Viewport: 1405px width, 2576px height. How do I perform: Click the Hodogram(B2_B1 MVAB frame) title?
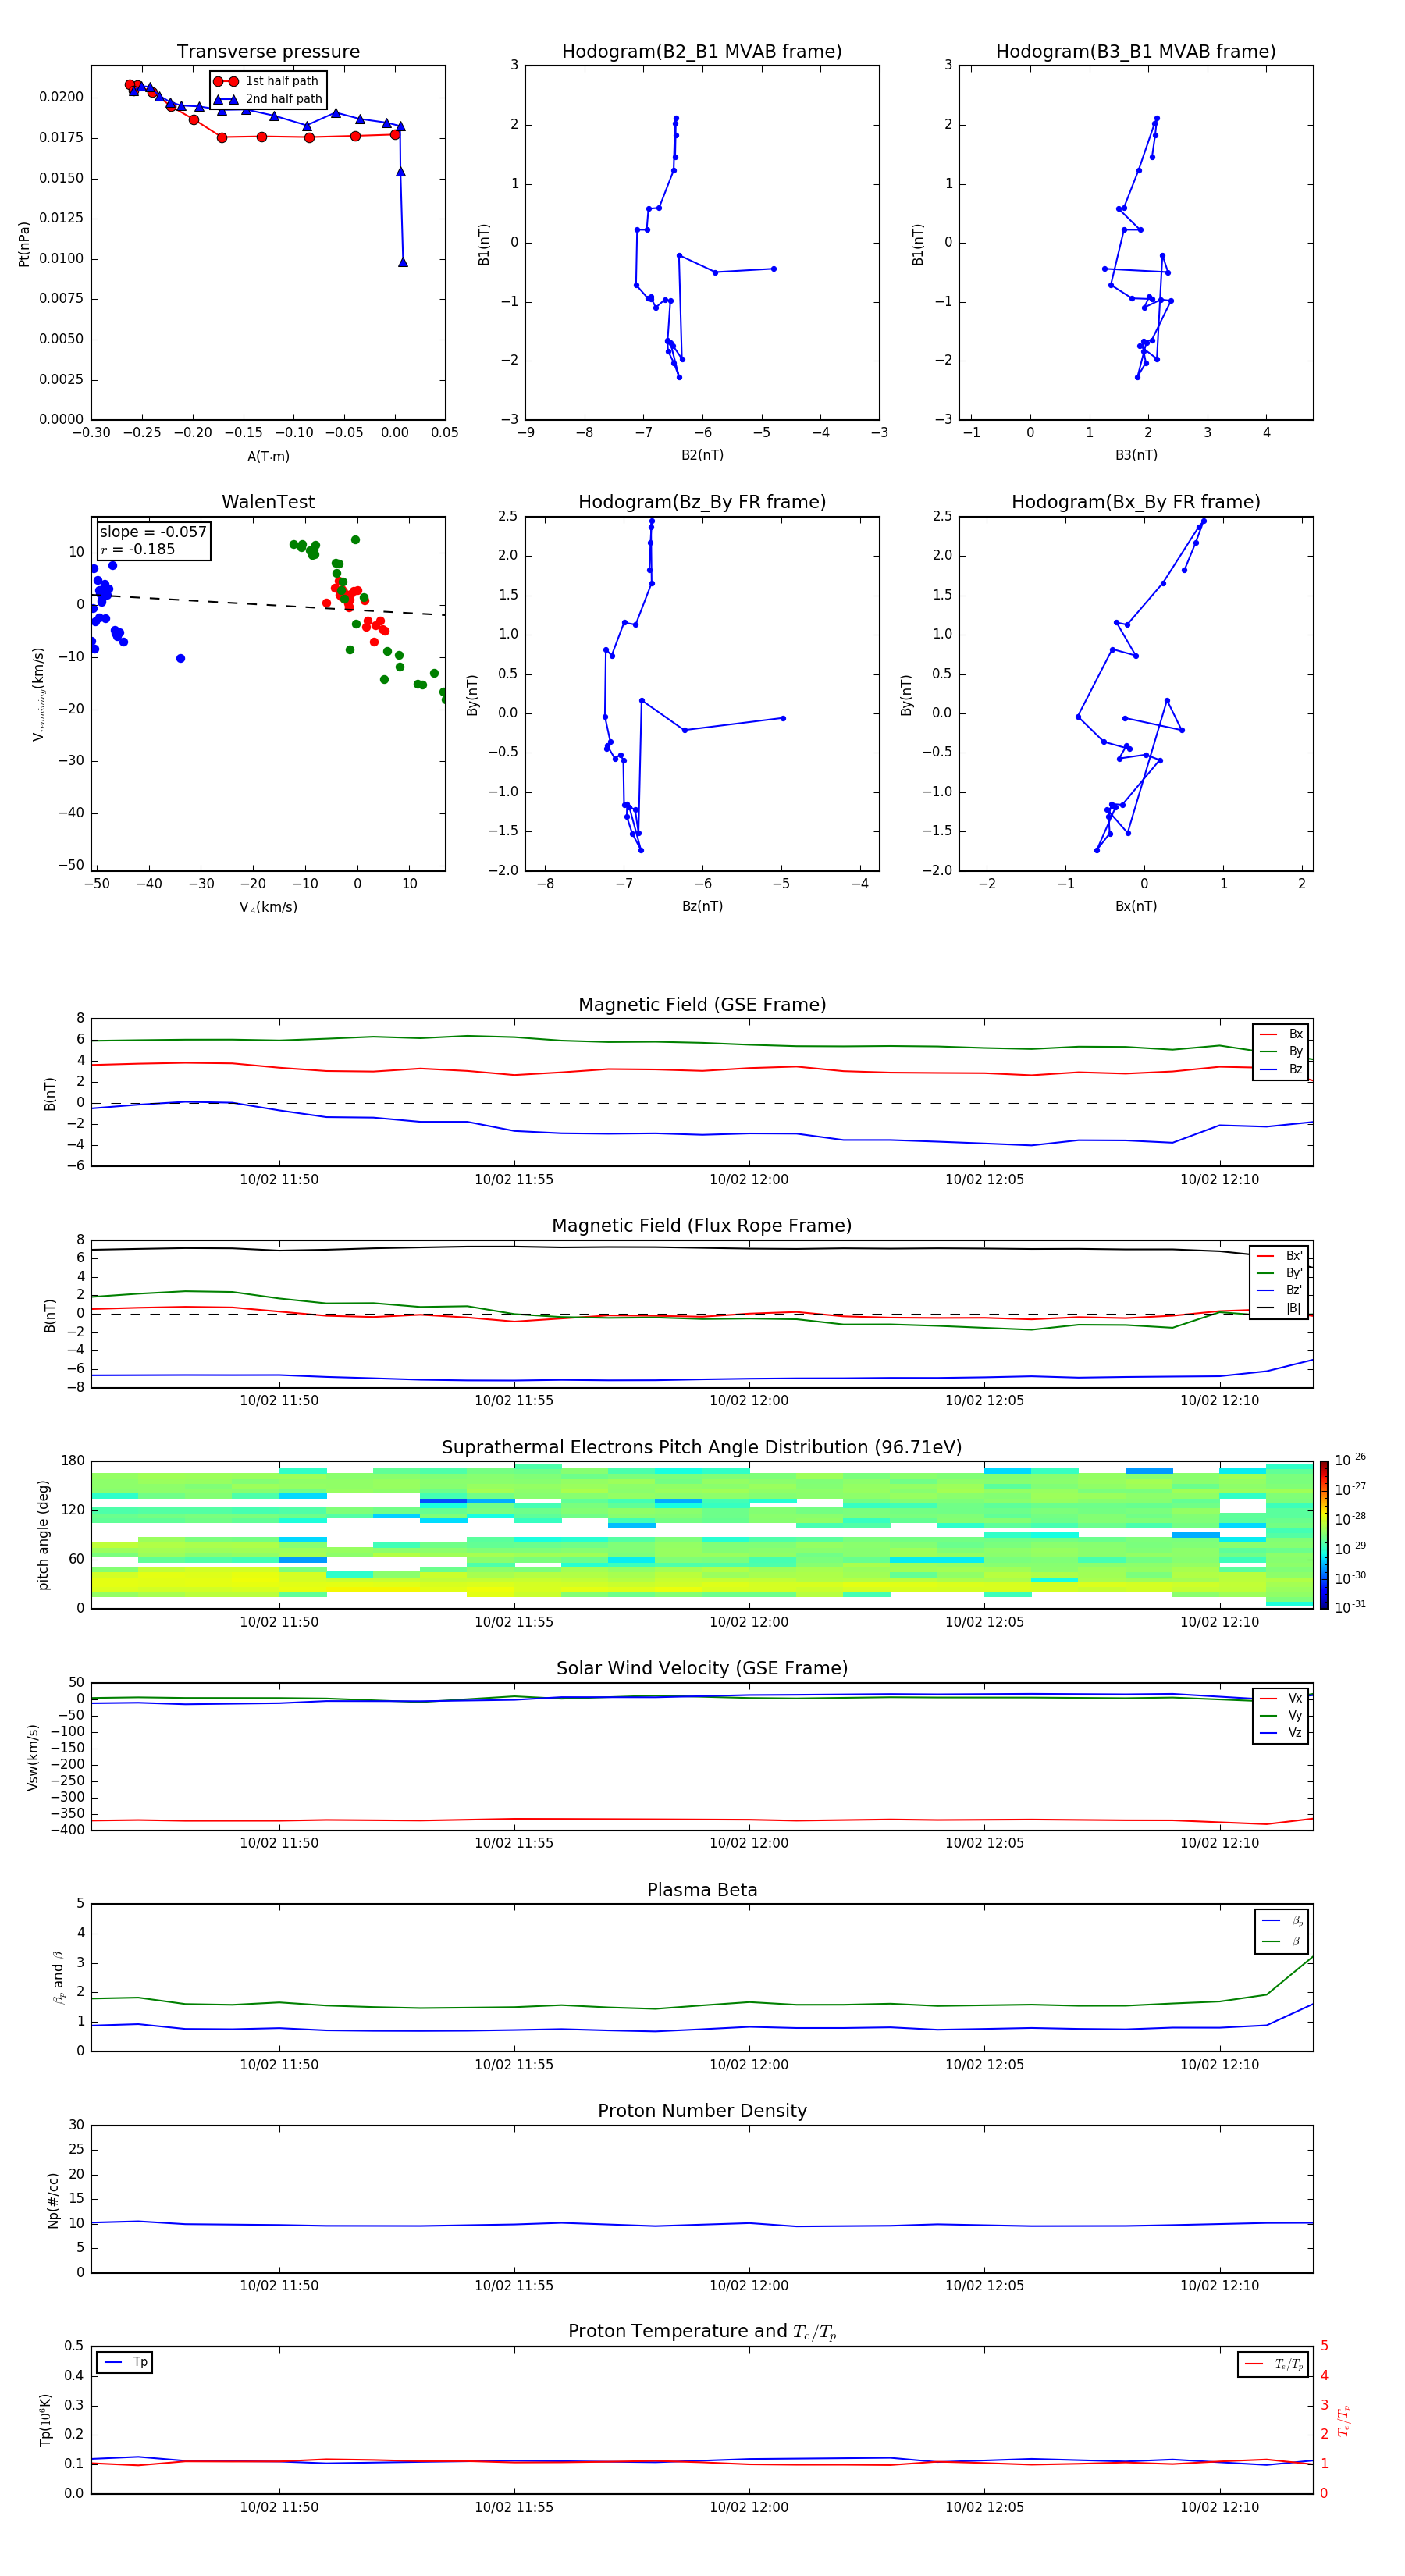pos(702,51)
